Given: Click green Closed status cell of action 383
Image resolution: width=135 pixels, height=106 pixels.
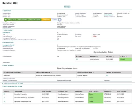Looking at the screenshot, I should pyautogui.click(x=126, y=59).
